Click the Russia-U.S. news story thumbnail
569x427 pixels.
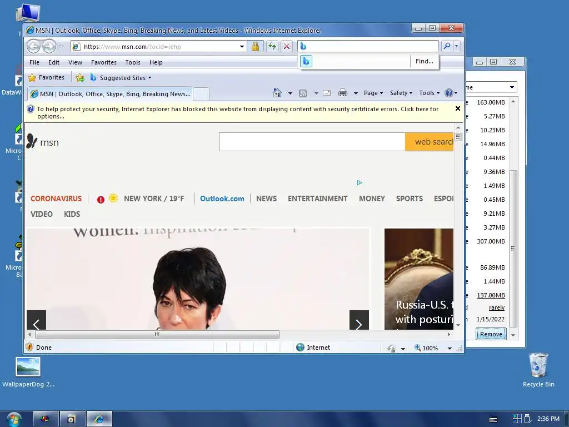[419, 279]
